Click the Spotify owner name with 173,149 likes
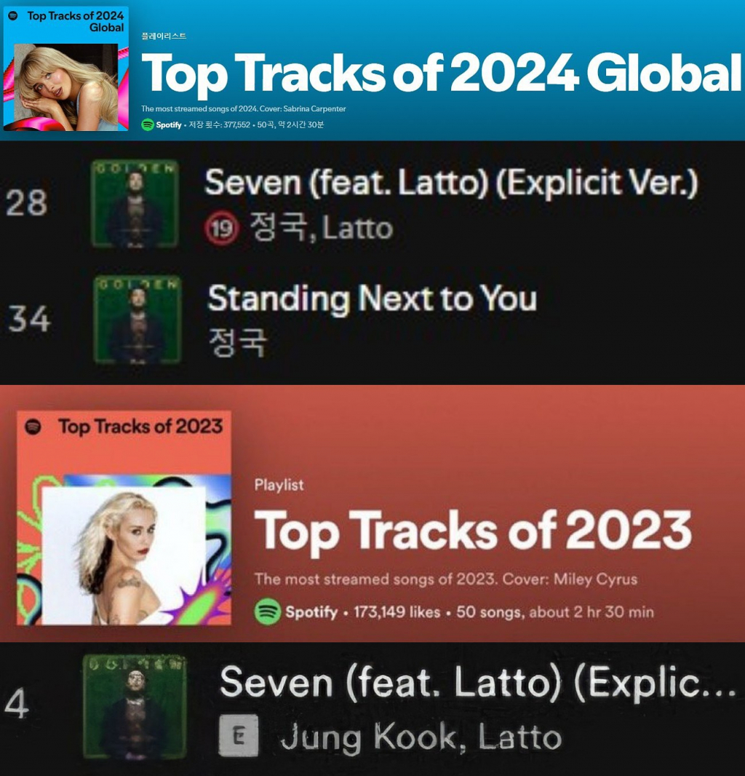Viewport: 745px width, 776px height. [x=311, y=612]
